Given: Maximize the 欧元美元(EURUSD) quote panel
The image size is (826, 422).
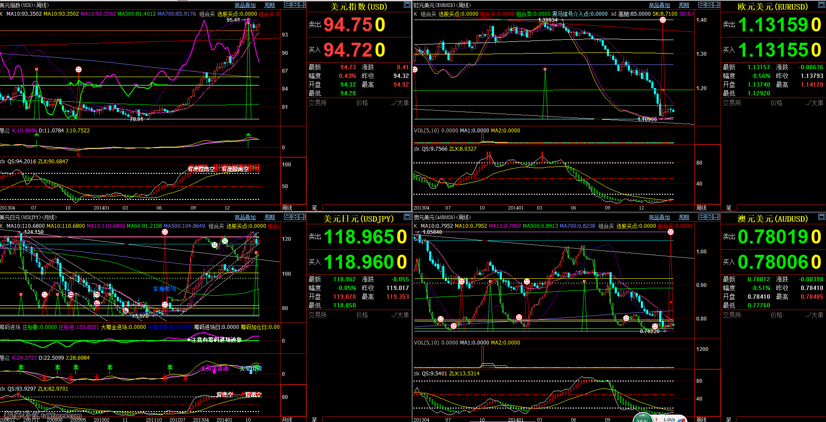Looking at the screenshot, I should [x=822, y=5].
